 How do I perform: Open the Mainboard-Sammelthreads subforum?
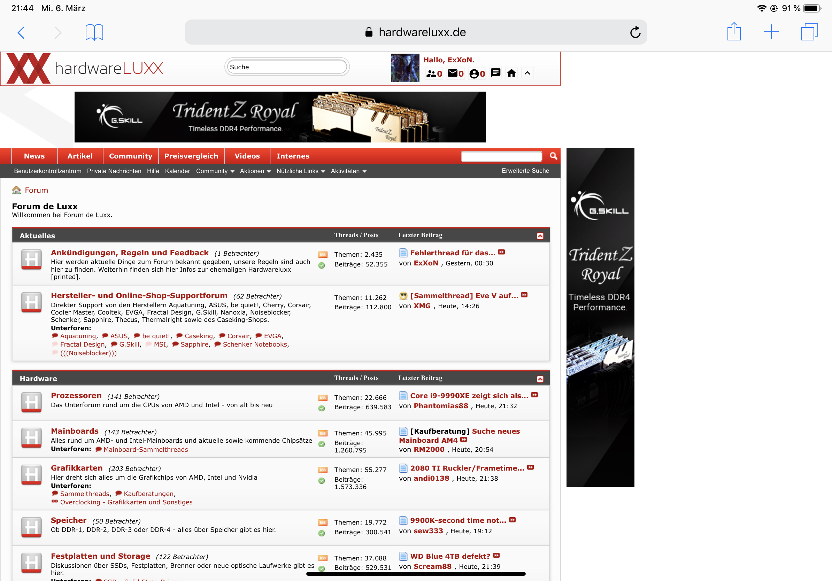pos(146,450)
